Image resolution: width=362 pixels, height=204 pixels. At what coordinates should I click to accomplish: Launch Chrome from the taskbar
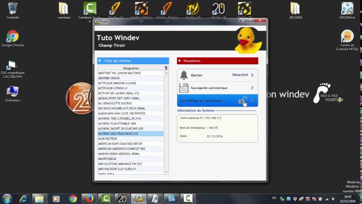coord(73,199)
